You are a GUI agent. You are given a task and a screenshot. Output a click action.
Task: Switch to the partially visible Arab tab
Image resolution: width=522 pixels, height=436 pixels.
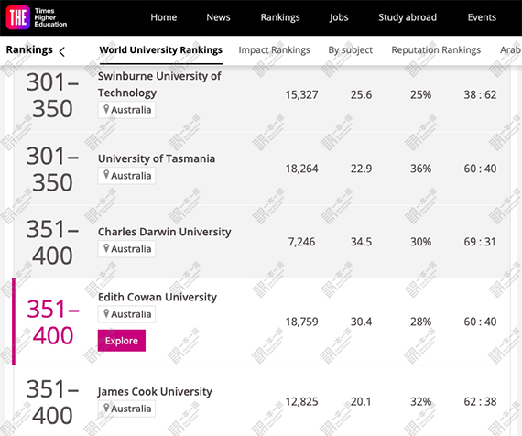click(511, 50)
